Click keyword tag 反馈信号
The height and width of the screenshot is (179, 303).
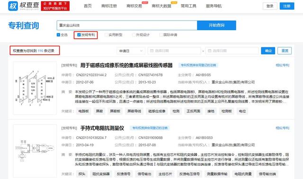point(124,174)
